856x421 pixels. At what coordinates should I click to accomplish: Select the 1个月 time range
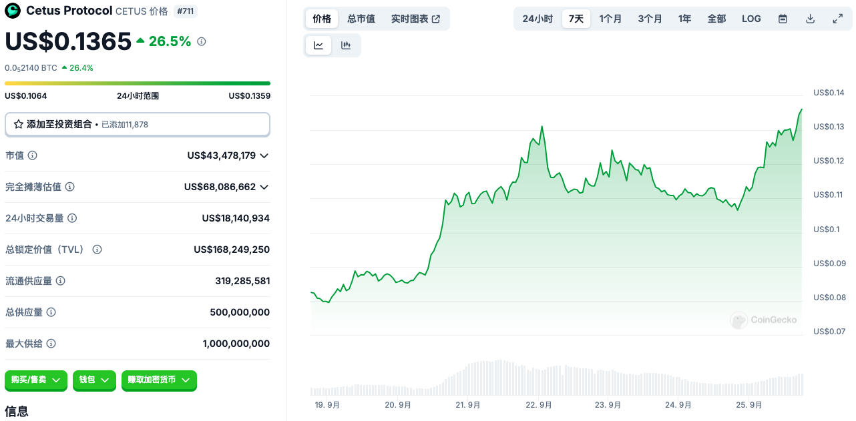point(610,19)
